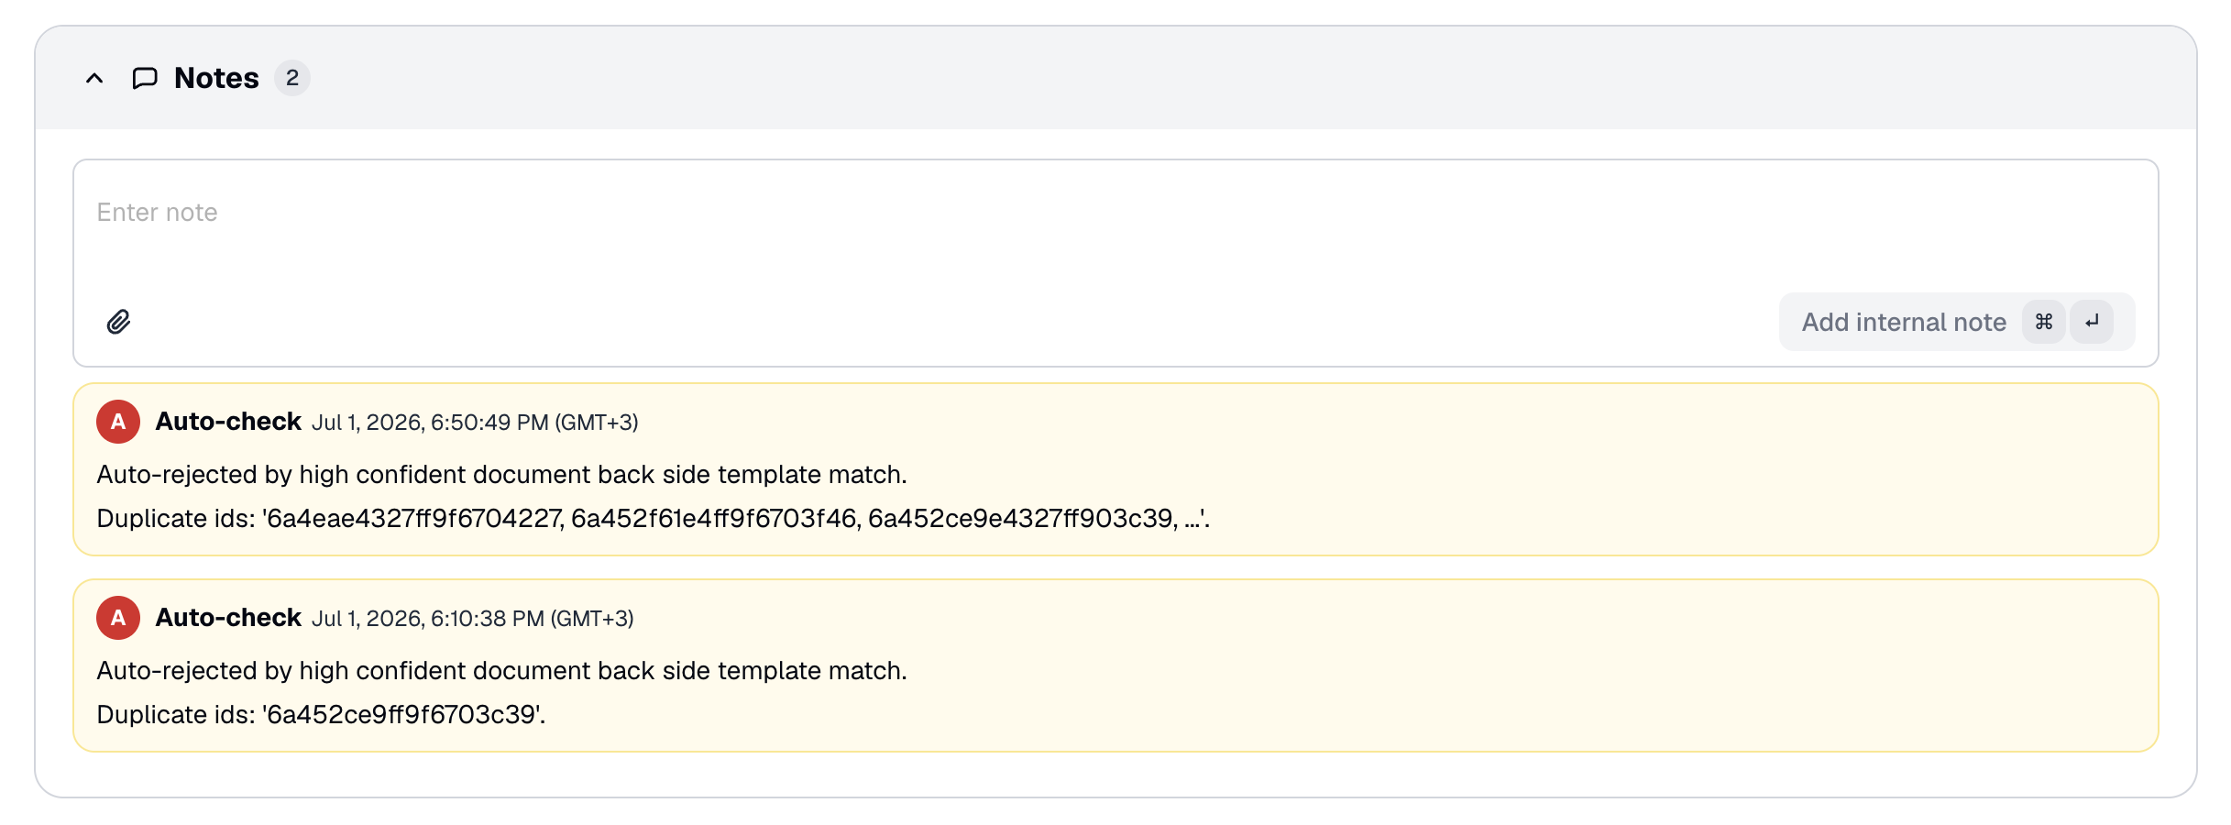Click duplicate id 6a452f61e4ff9f6703f46
The image size is (2231, 825).
tap(714, 519)
